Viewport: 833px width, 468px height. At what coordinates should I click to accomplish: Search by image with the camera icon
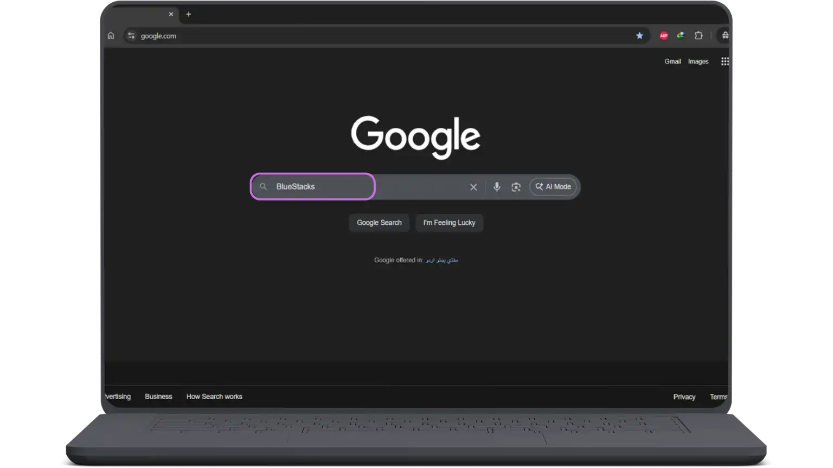[516, 187]
